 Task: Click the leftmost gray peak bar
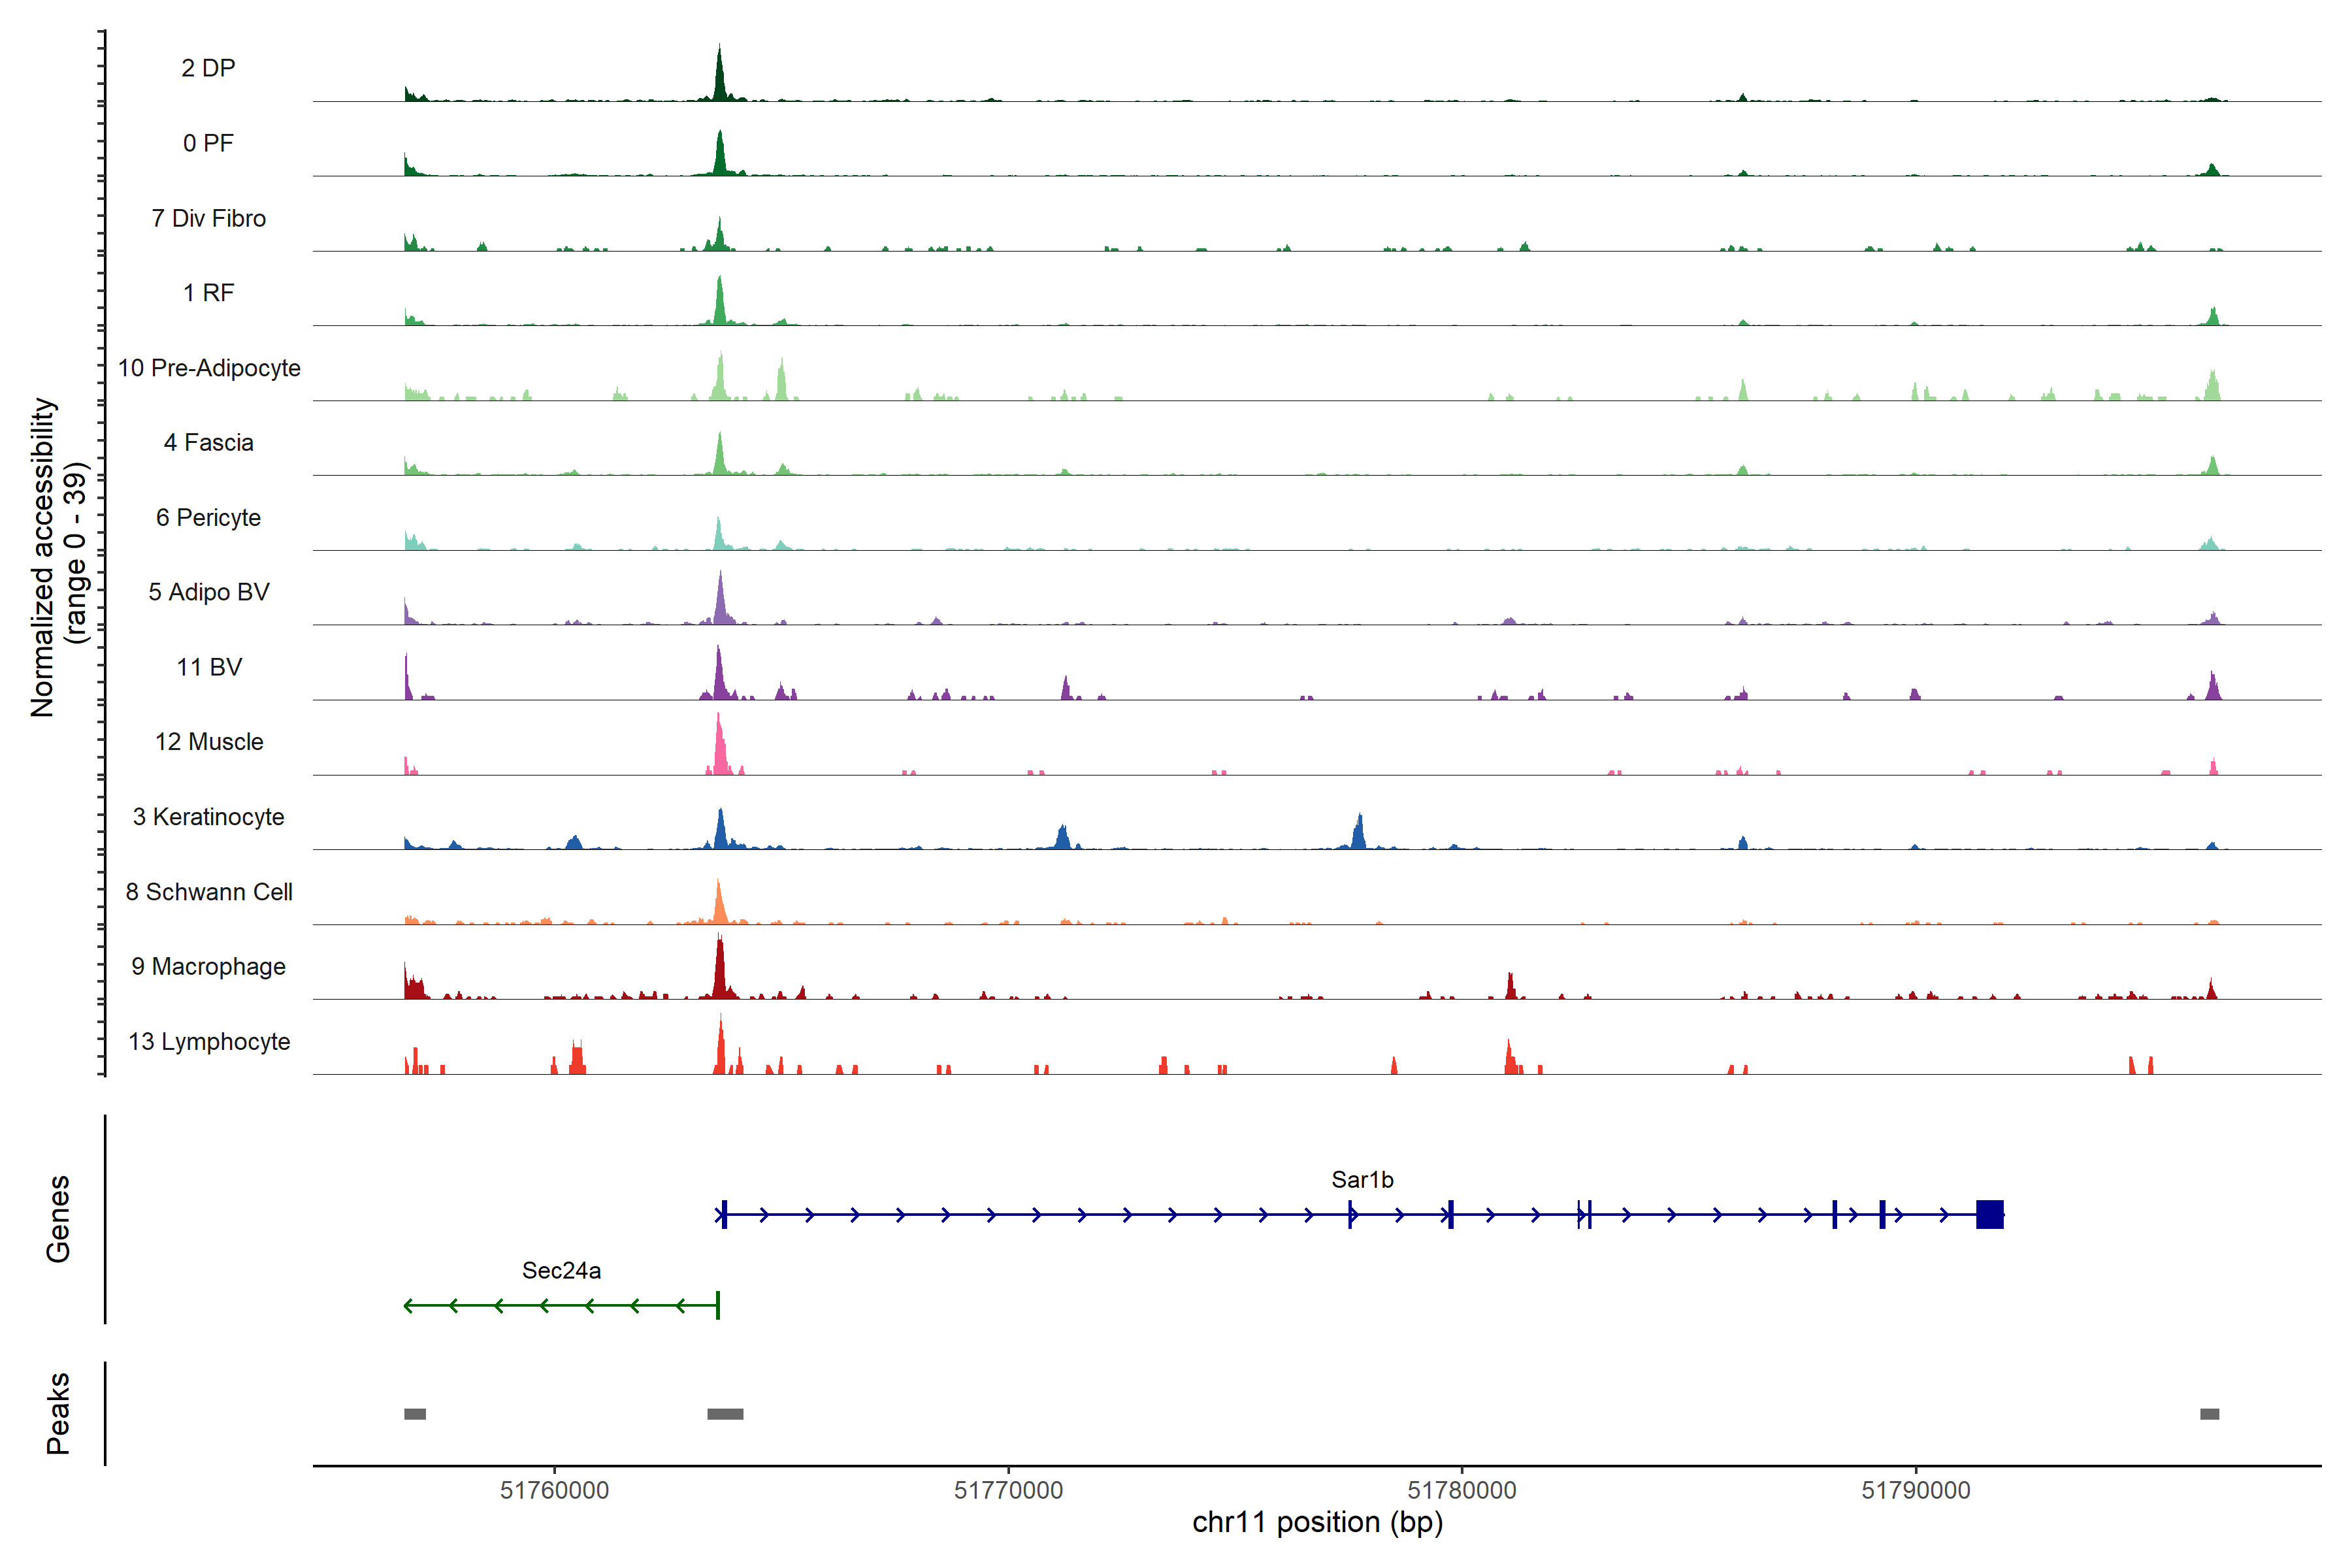pyautogui.click(x=415, y=1413)
